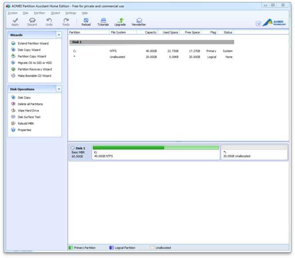Click the Discard toolbar icon

pyautogui.click(x=32, y=20)
